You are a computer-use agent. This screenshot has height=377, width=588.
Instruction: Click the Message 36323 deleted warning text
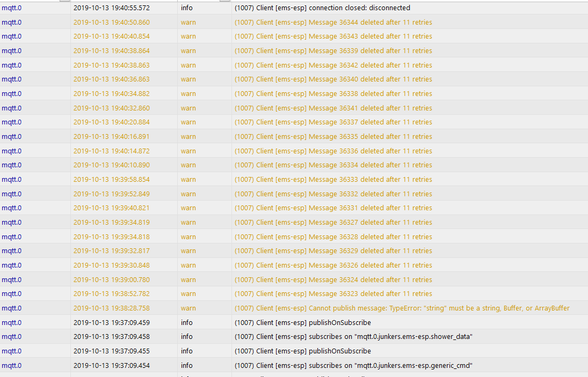coord(333,293)
